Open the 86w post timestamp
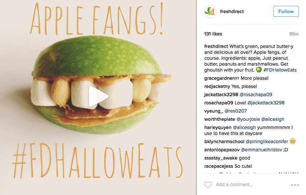The height and width of the screenshot is (195, 306). click(x=293, y=34)
